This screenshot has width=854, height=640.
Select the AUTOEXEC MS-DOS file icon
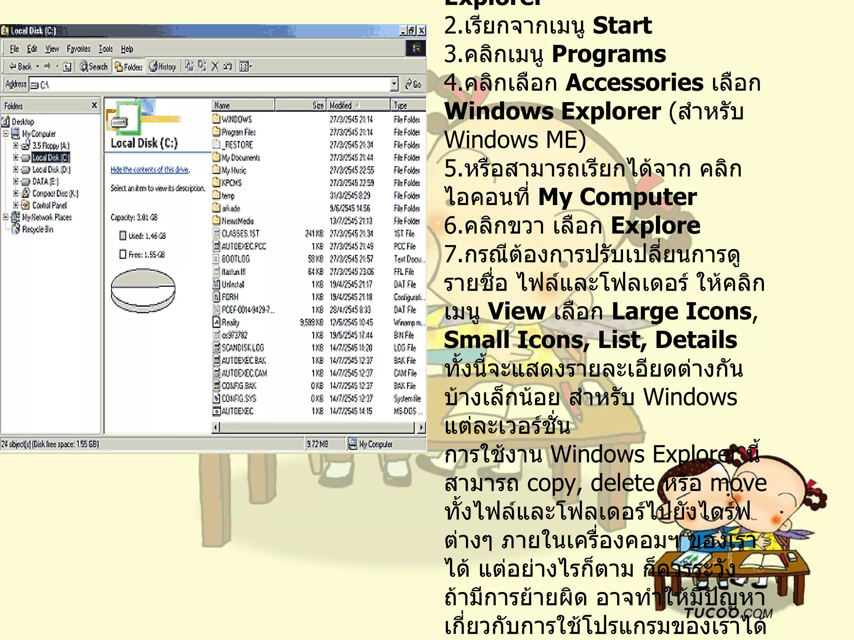[x=216, y=411]
